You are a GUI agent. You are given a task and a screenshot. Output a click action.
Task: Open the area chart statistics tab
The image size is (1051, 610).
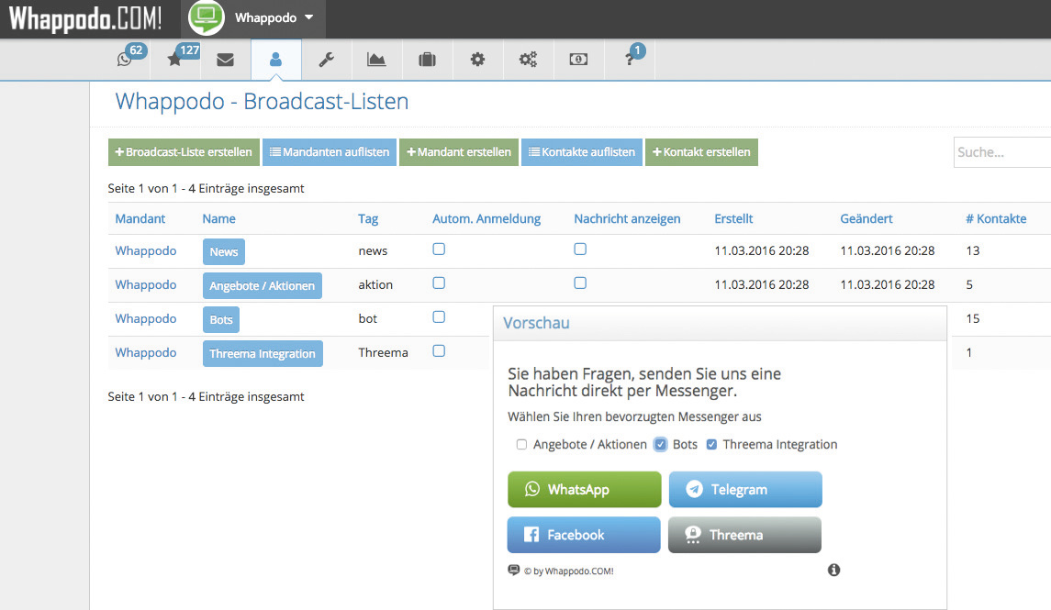[x=376, y=60]
